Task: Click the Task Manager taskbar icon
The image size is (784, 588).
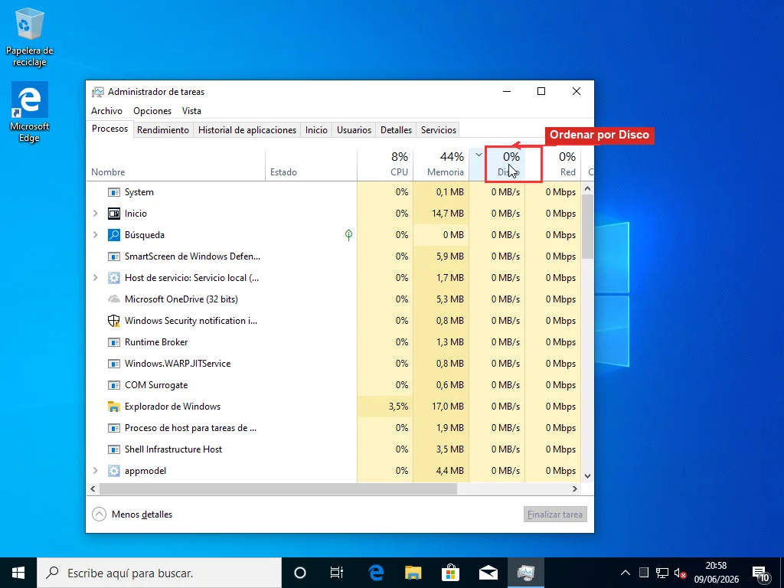Action: [526, 573]
